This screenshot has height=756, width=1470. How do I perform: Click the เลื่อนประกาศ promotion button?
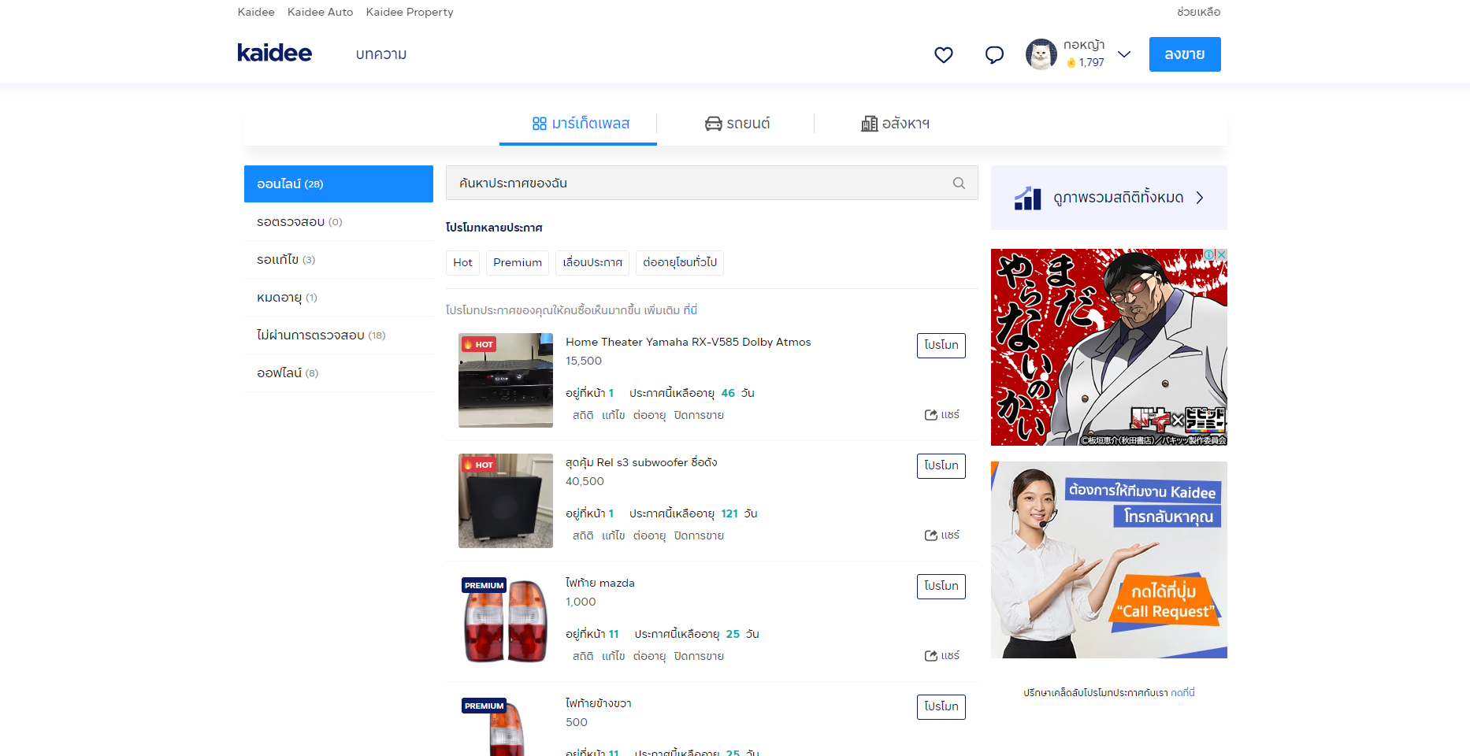tap(592, 262)
